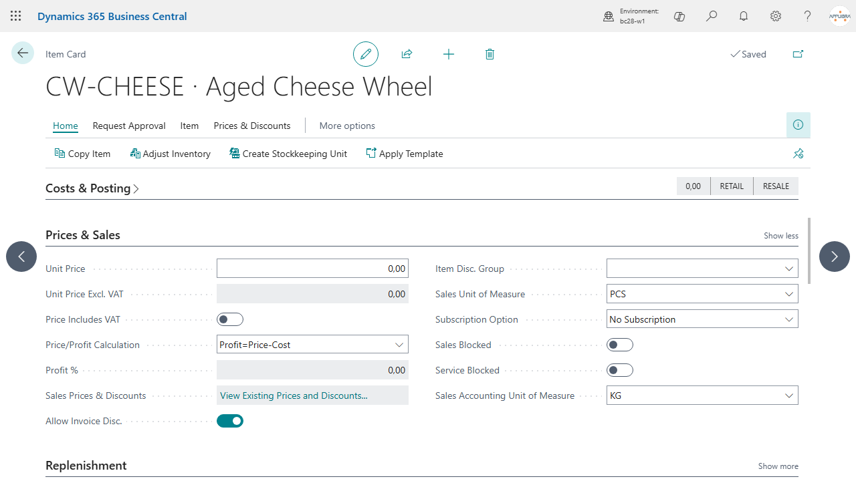856x481 pixels.
Task: Toggle the FactBox information pane icon
Action: coord(798,125)
